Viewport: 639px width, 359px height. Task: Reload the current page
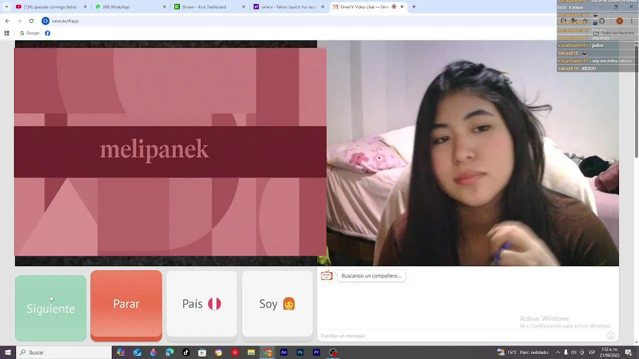pos(31,21)
